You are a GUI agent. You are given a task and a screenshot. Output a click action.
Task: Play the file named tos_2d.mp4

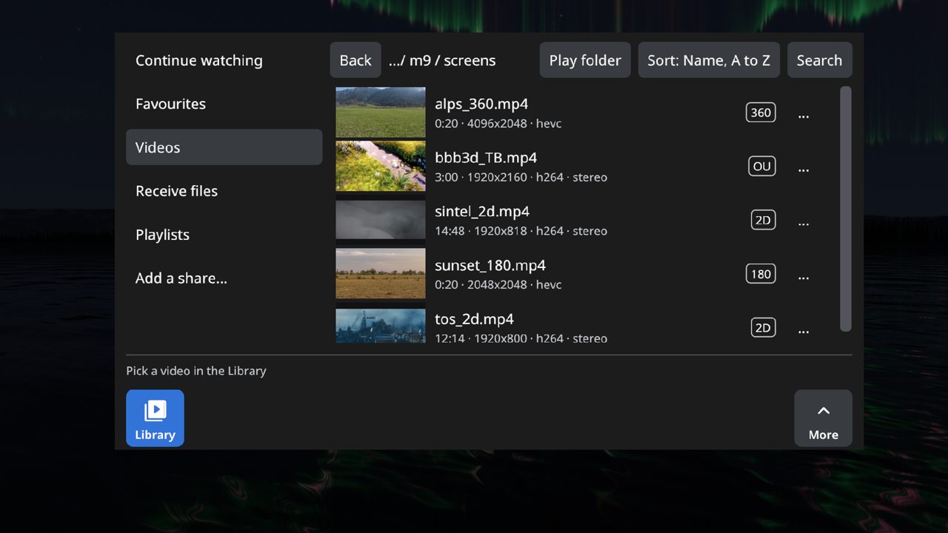click(x=474, y=319)
